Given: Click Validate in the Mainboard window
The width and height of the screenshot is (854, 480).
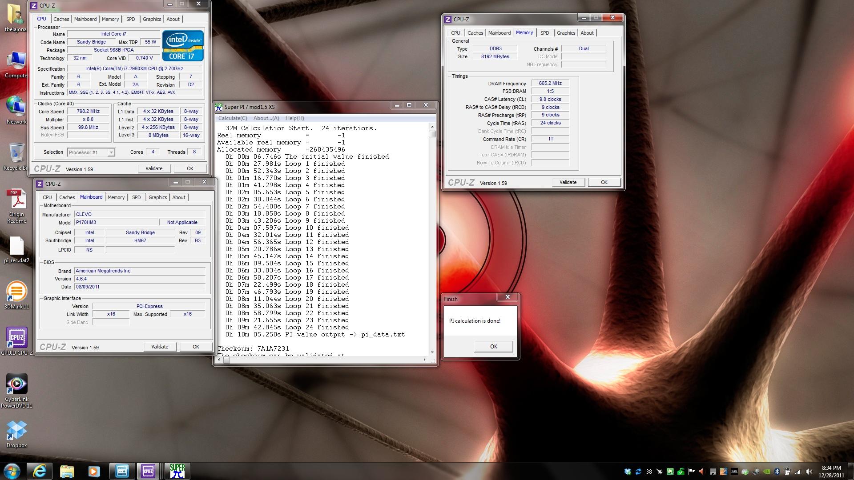Looking at the screenshot, I should click(160, 347).
